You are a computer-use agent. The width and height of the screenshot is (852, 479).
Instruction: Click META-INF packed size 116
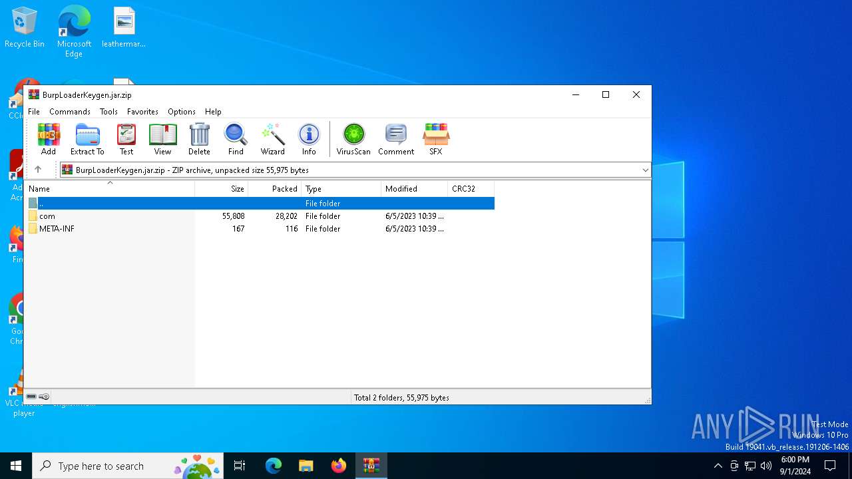point(292,229)
